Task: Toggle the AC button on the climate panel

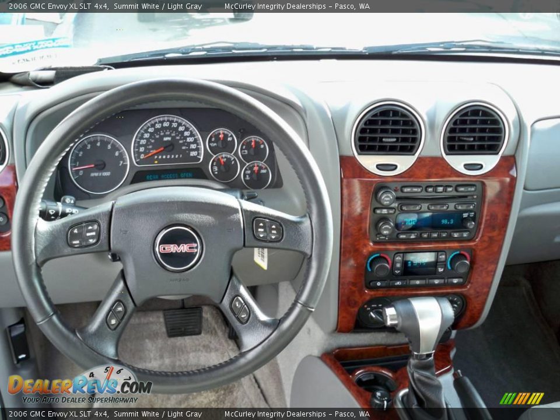Action: coord(418,283)
